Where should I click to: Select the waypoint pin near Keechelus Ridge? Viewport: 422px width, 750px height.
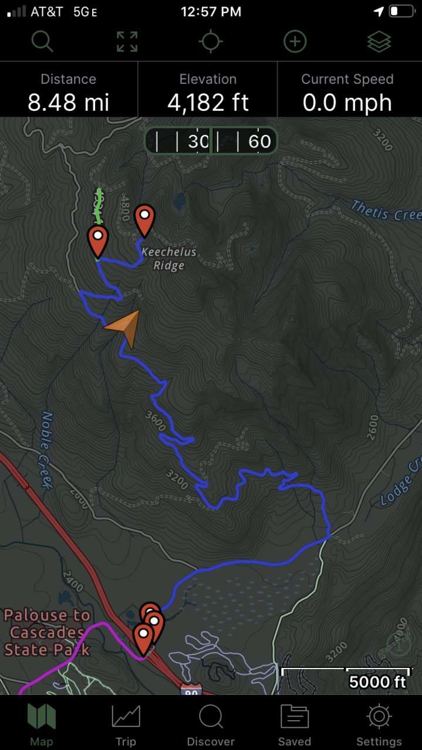(x=144, y=220)
